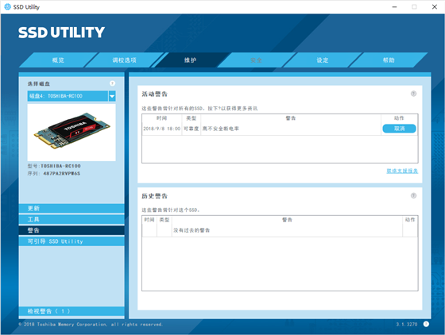Expand the disk selection dropdown arrow
Image resolution: width=445 pixels, height=335 pixels.
pyautogui.click(x=112, y=96)
